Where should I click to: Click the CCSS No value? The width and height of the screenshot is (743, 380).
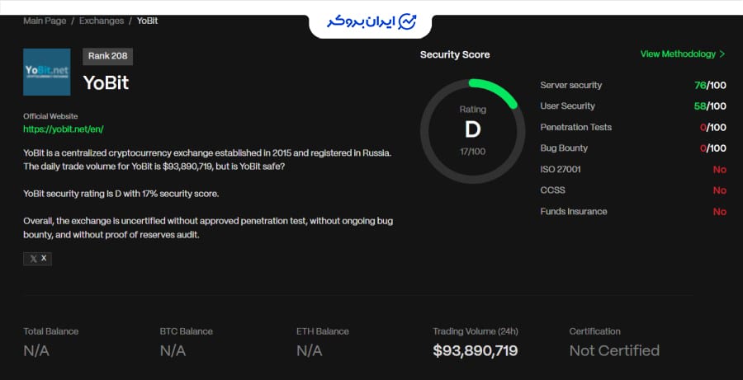[x=720, y=190]
